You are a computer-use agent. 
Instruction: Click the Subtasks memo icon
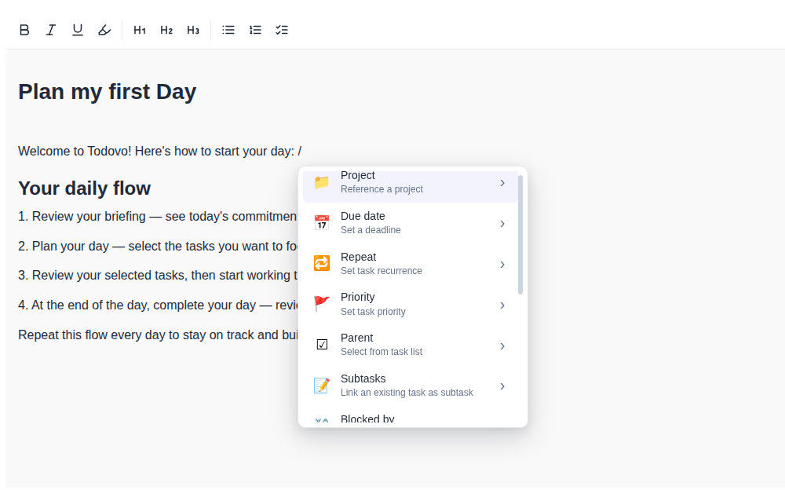(321, 386)
